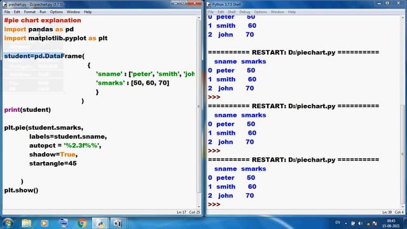Screen dimensions: 407x229
Task: Open Edit menu in Python Shell
Action: click(x=221, y=12)
